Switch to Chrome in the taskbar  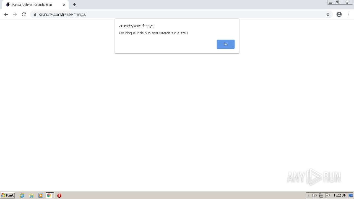49,195
